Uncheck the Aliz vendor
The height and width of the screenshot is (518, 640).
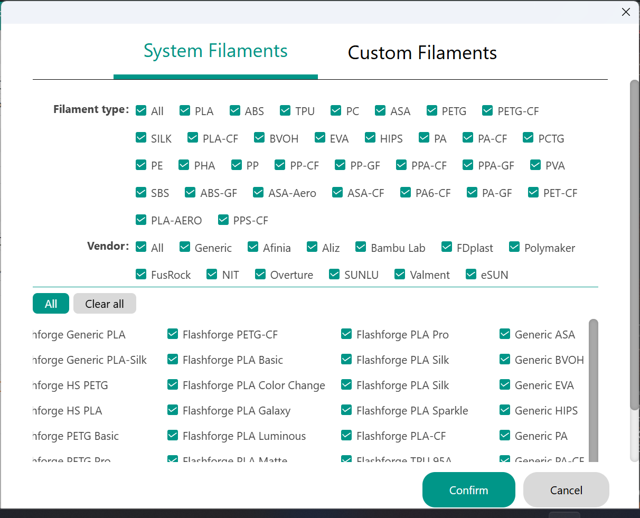[x=312, y=247]
